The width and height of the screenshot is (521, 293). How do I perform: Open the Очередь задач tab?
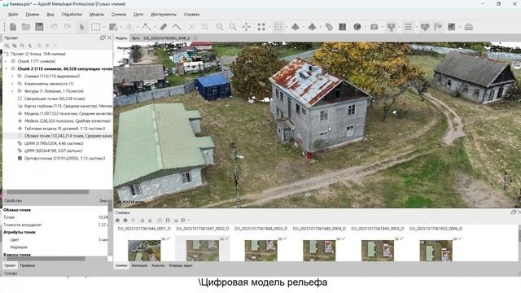click(x=181, y=265)
